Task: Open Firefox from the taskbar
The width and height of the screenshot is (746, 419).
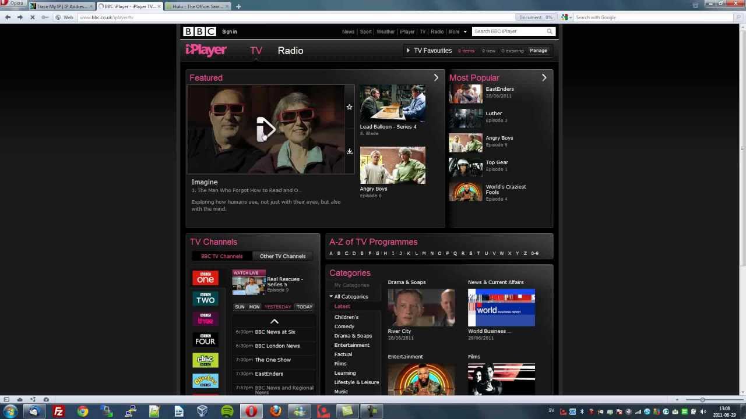Action: point(275,411)
